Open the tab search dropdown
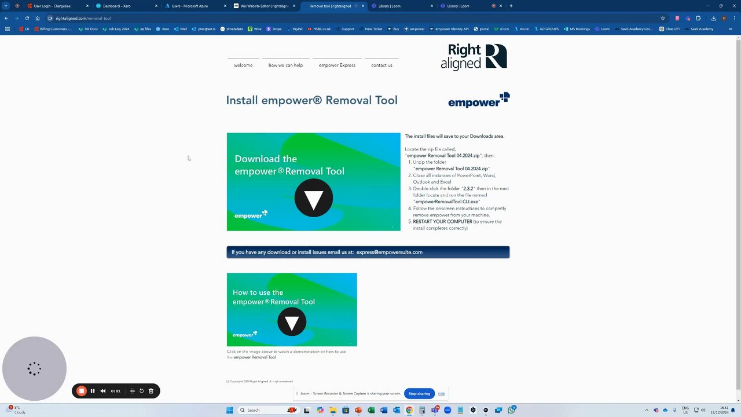Screen dimensions: 741x417 [x=6, y=6]
